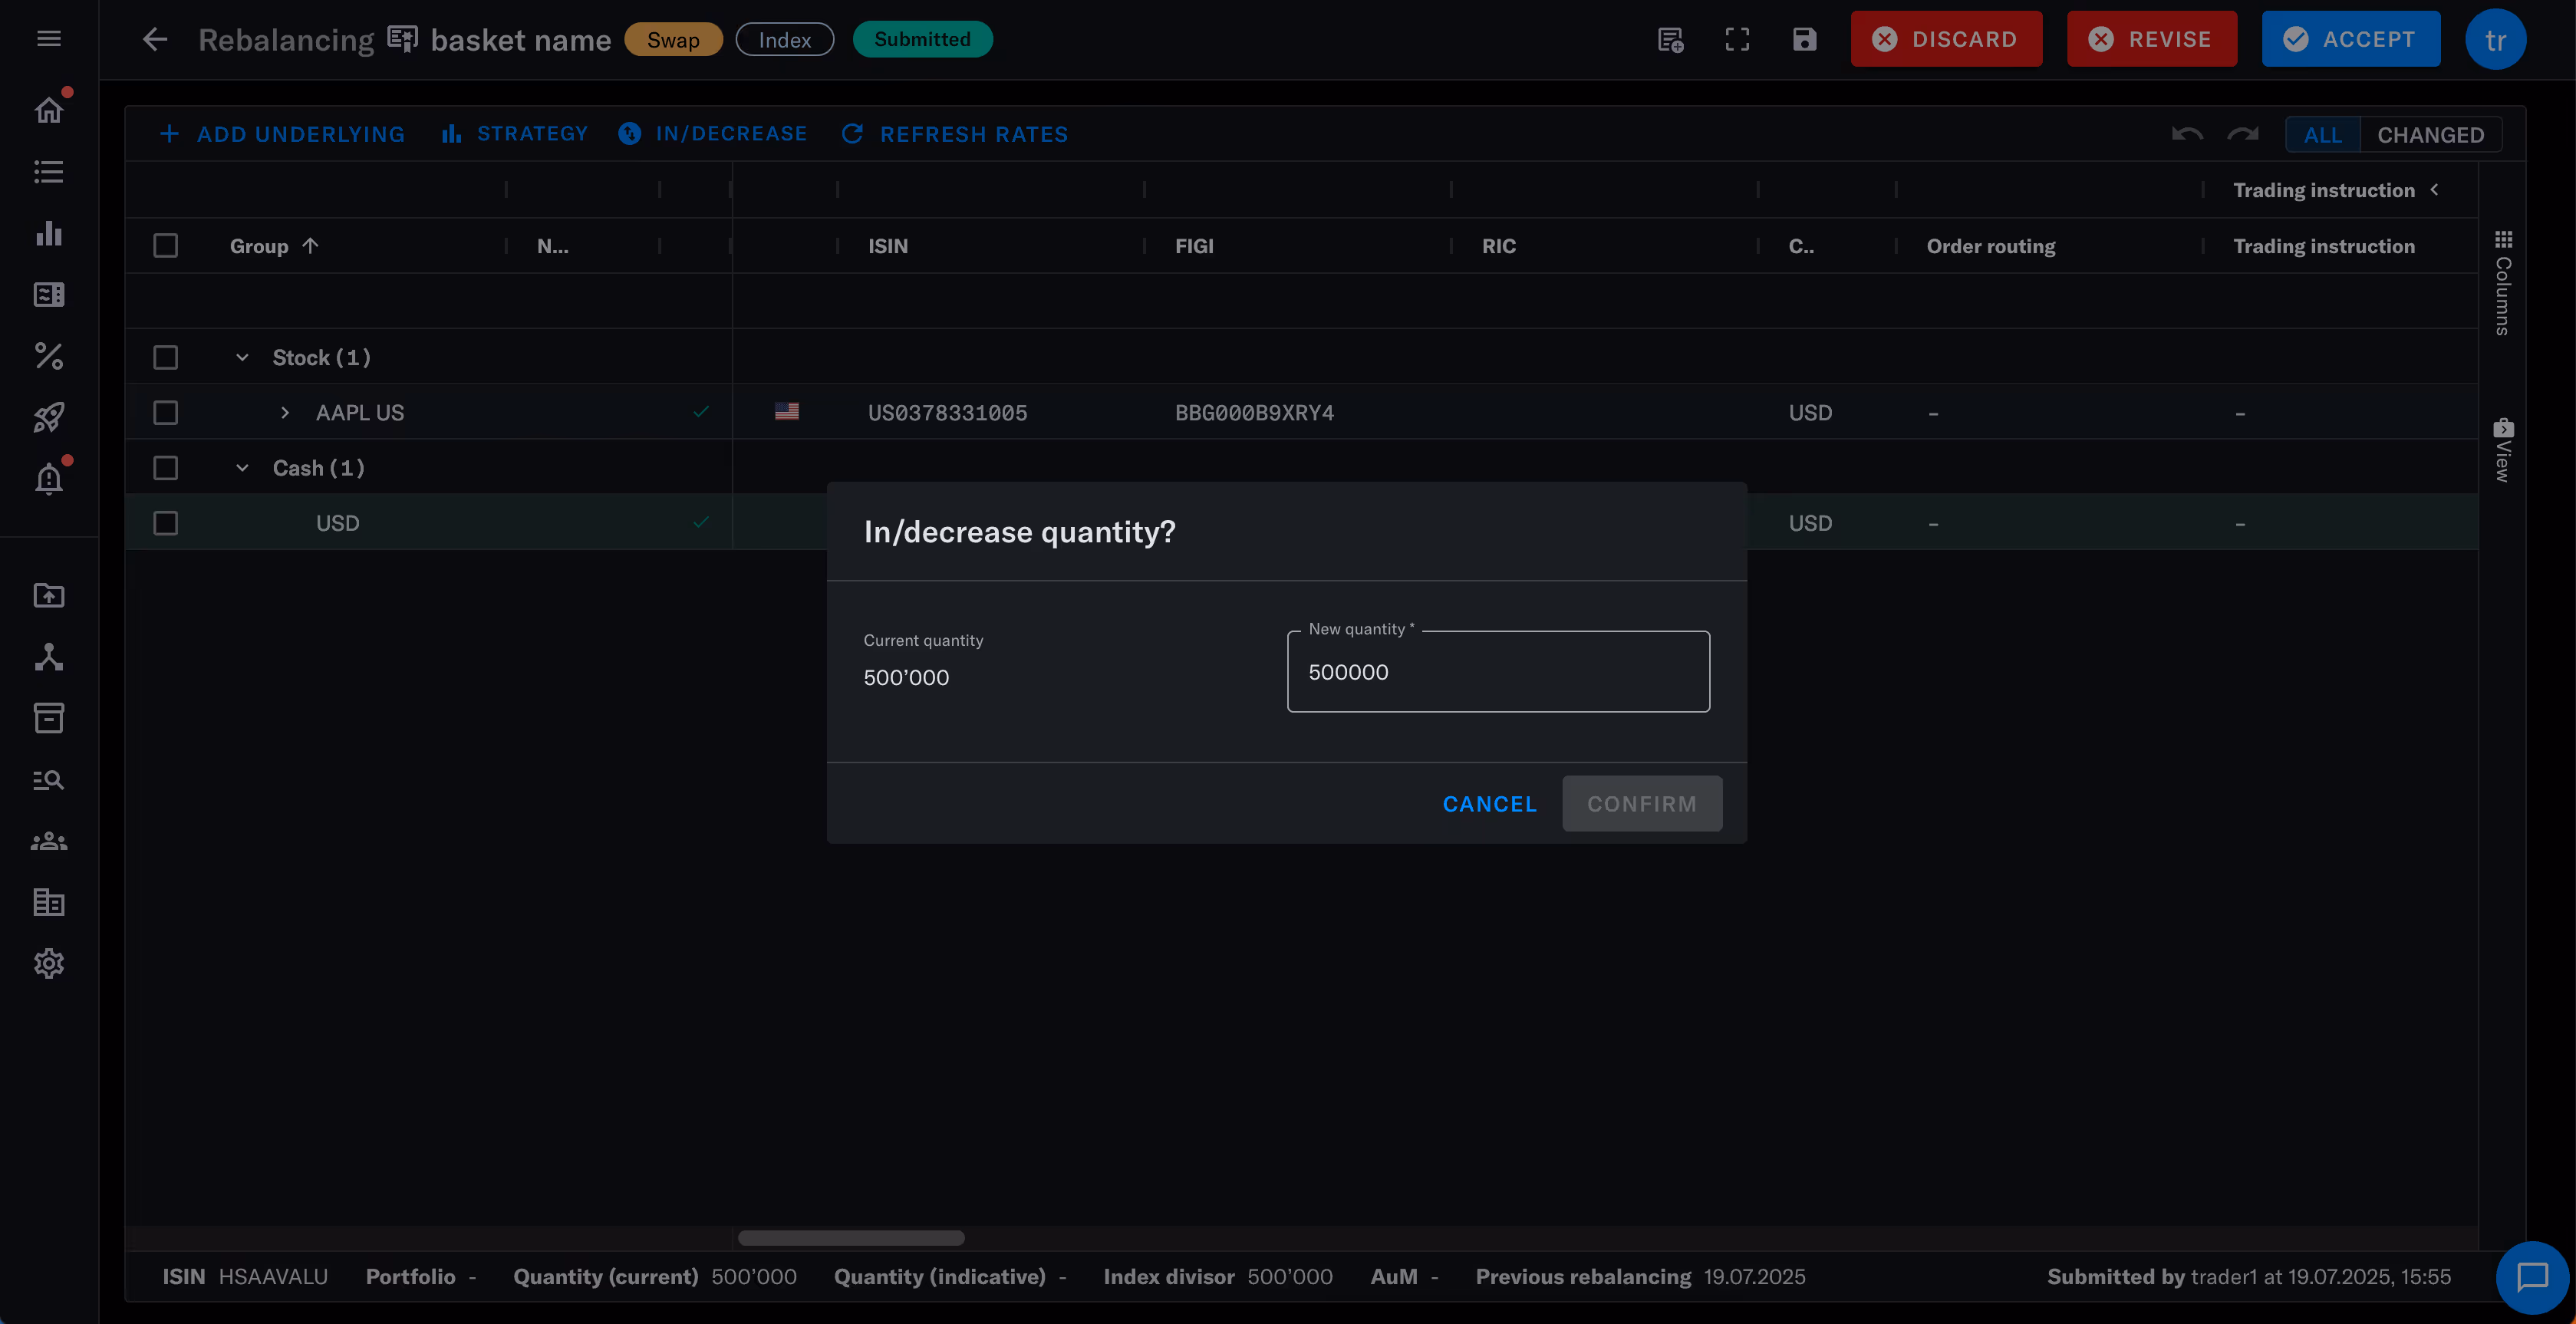This screenshot has width=2576, height=1324.
Task: Open the View side panel
Action: click(2503, 450)
